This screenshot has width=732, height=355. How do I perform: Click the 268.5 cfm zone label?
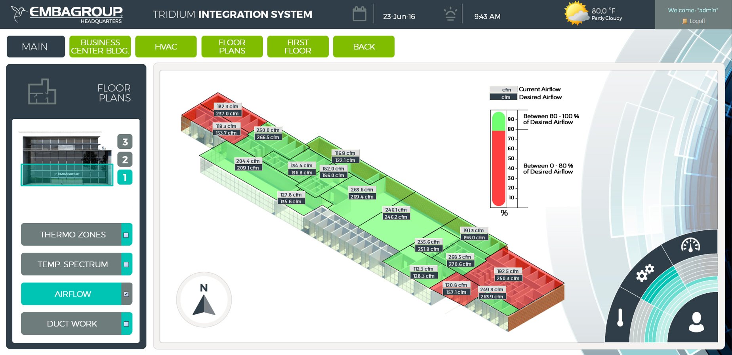pyautogui.click(x=459, y=257)
